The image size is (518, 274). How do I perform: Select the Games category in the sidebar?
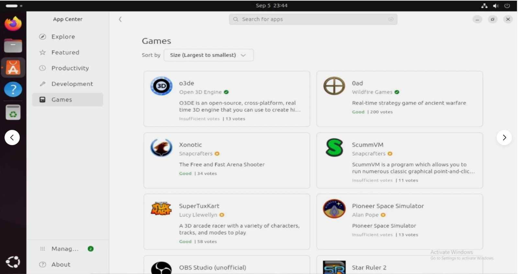pos(68,100)
